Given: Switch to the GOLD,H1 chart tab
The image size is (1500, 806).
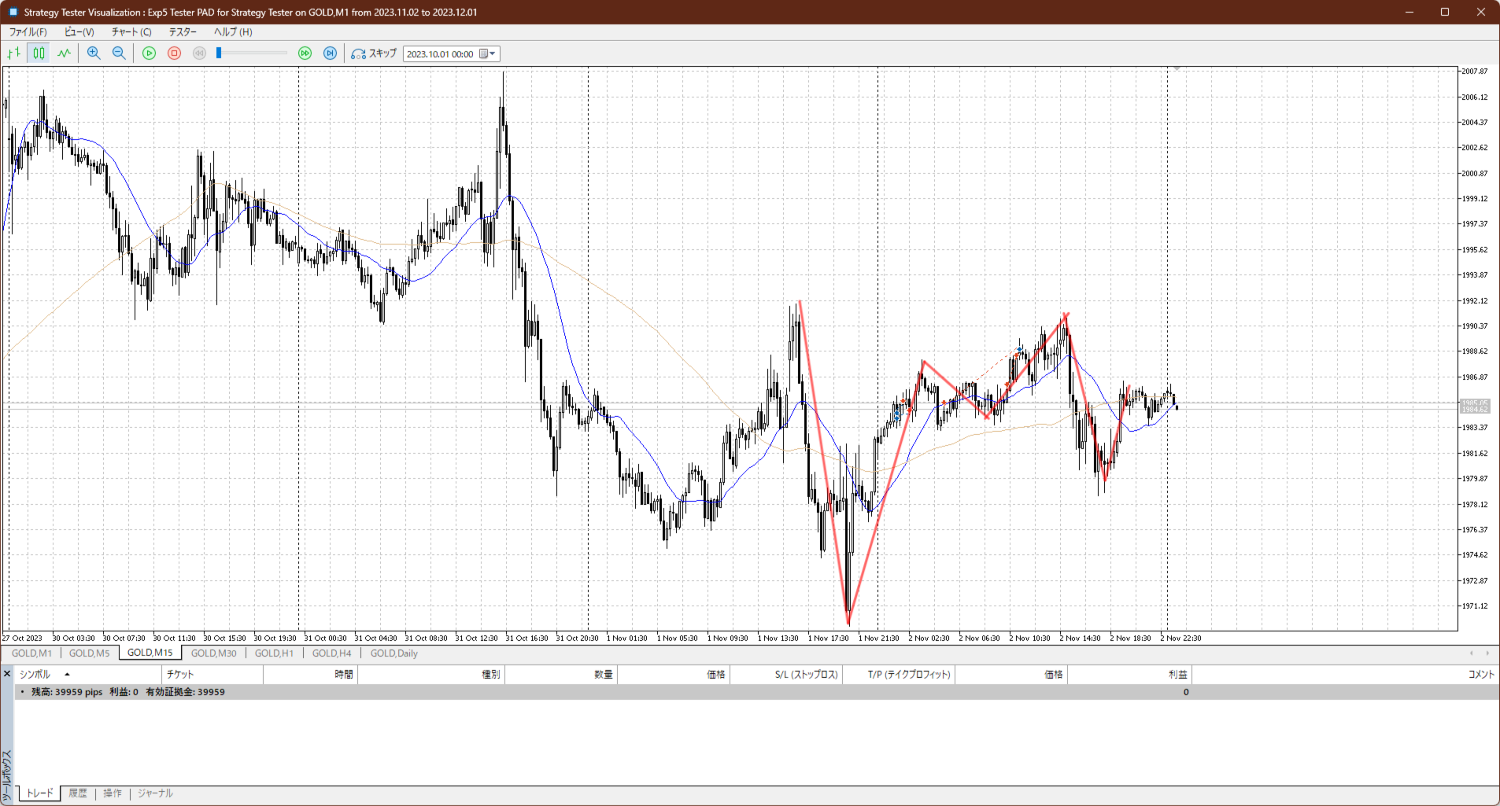Looking at the screenshot, I should [274, 653].
